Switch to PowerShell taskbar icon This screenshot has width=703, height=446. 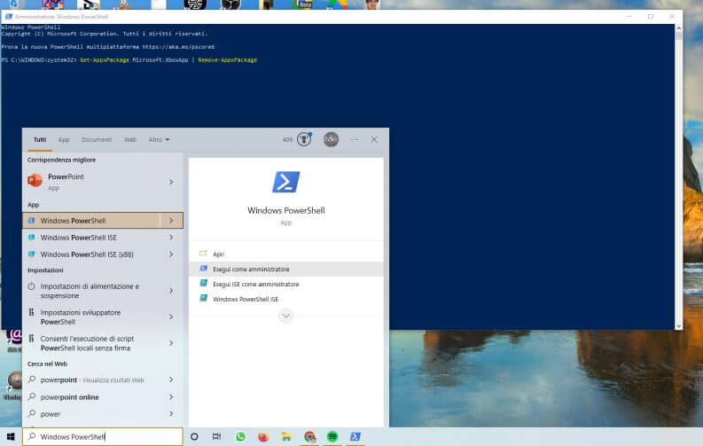click(x=355, y=436)
